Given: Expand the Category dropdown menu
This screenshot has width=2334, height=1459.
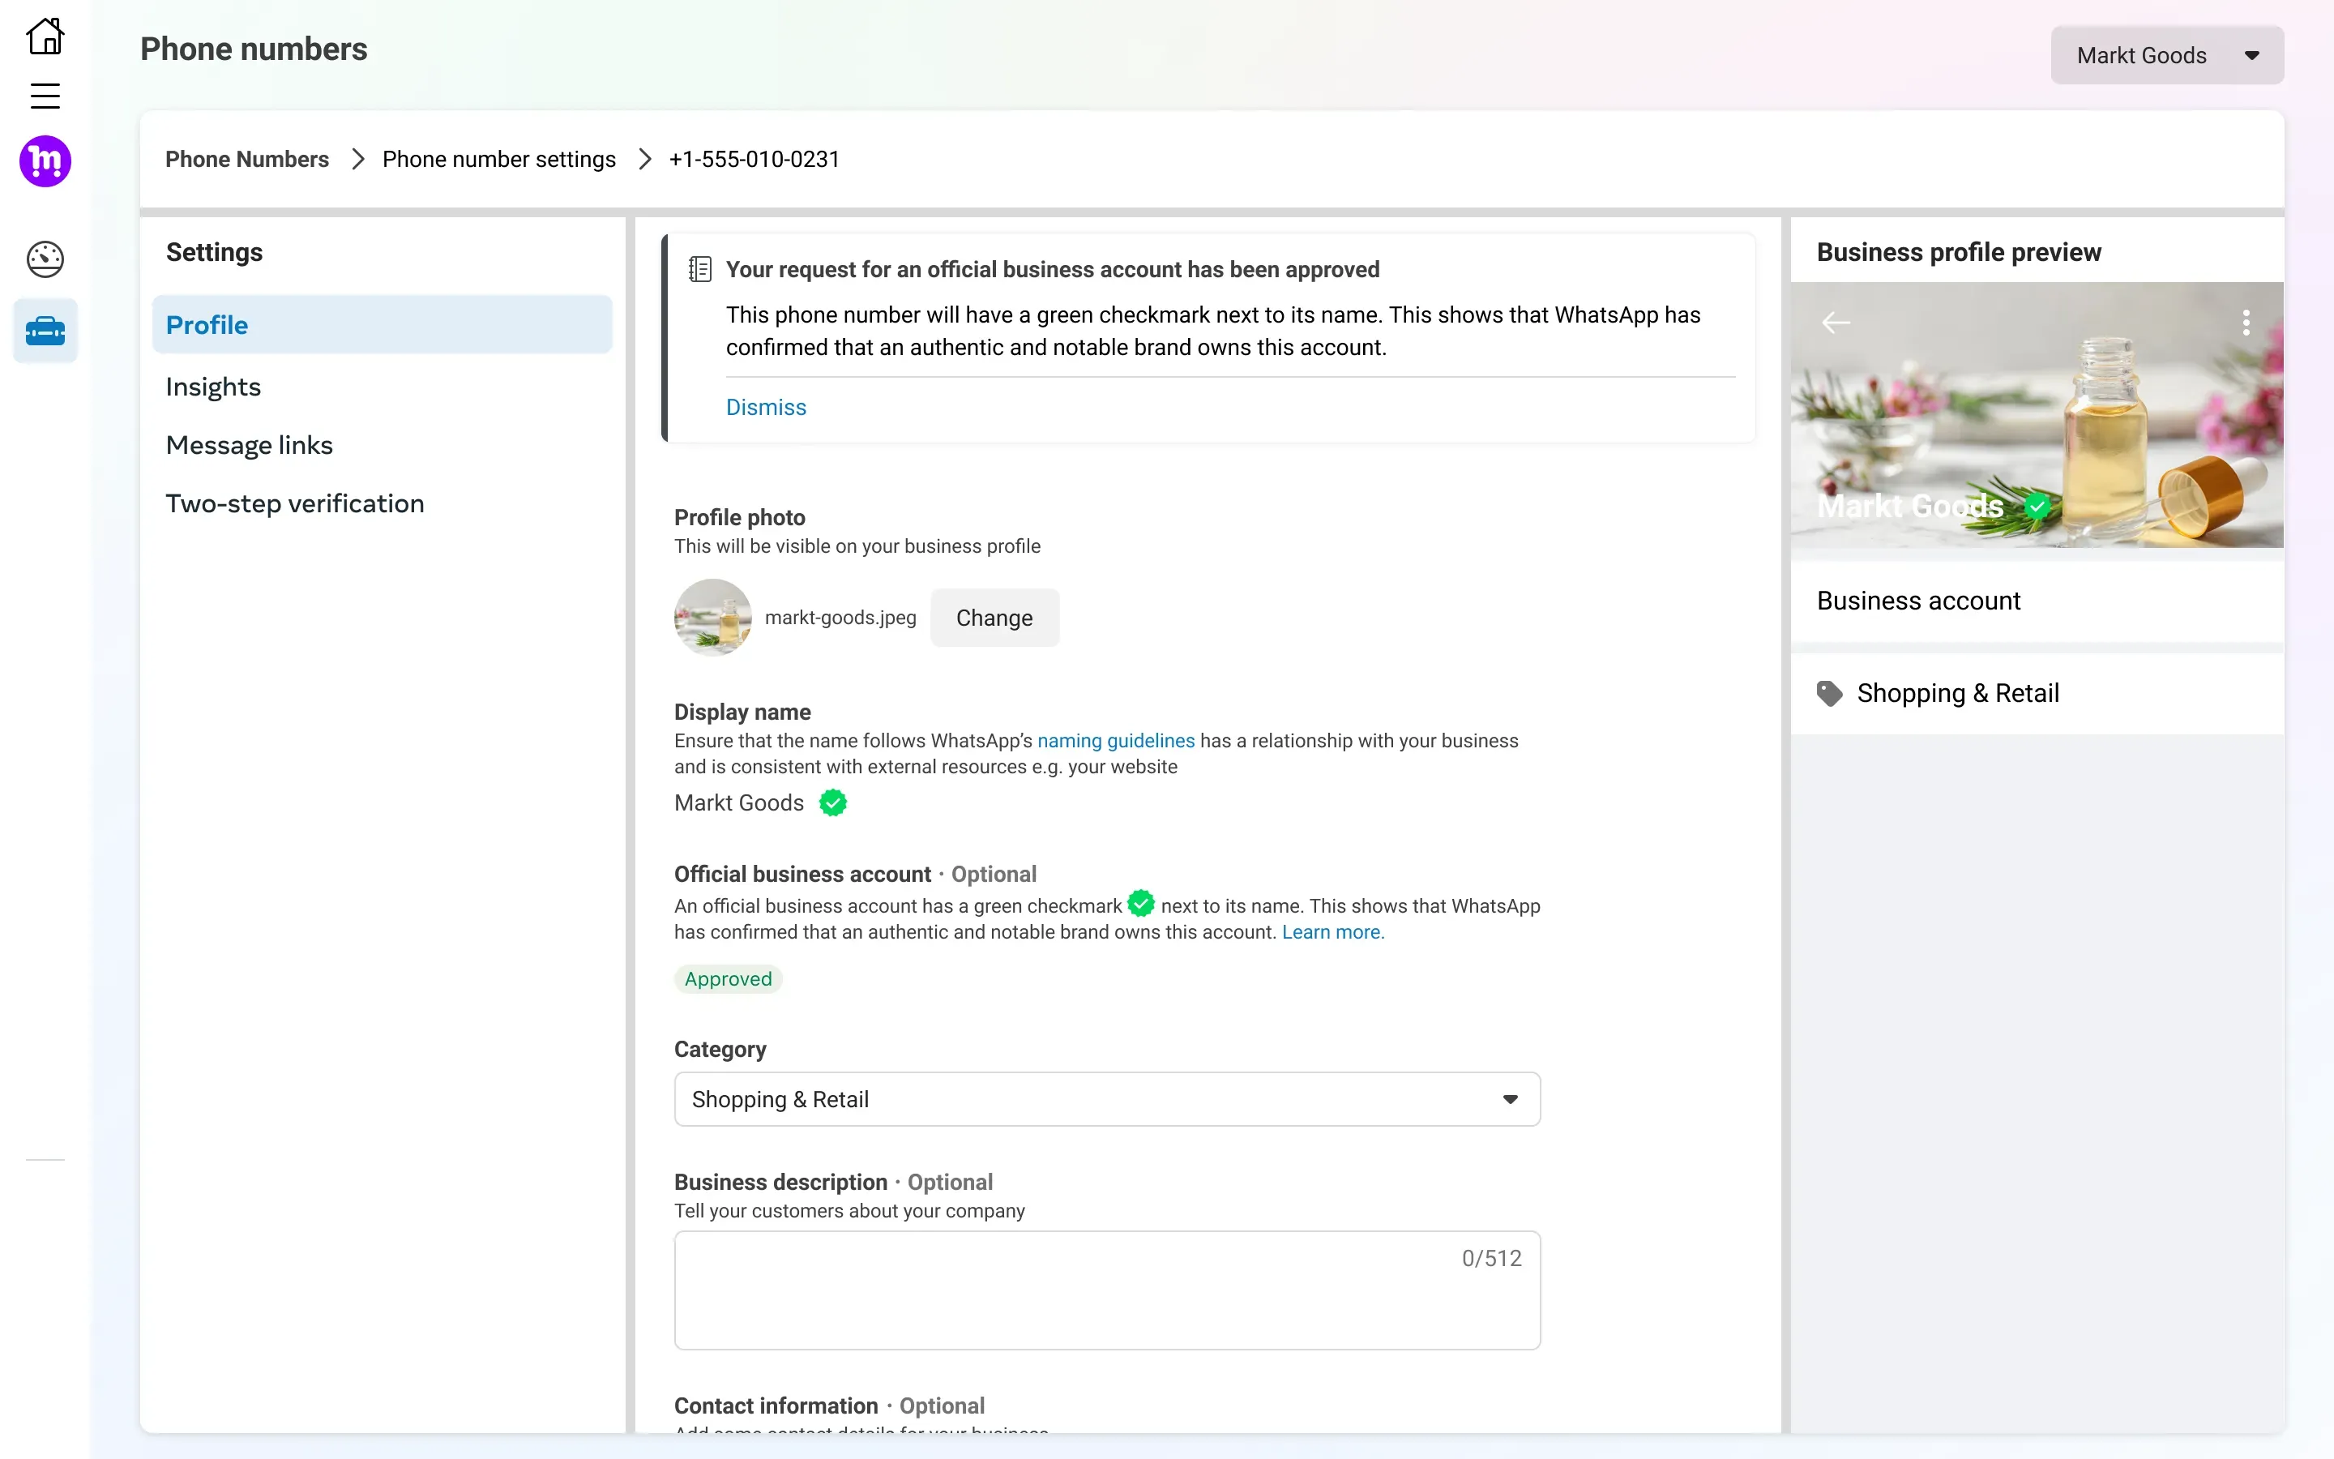Looking at the screenshot, I should point(1509,1099).
